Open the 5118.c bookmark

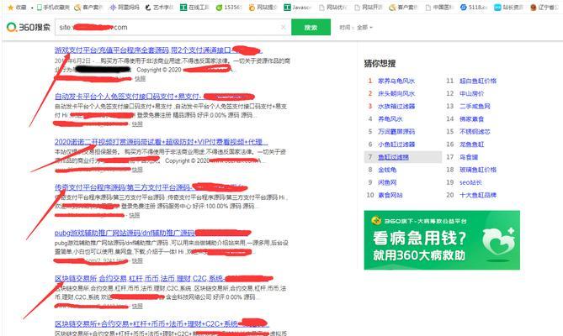[474, 8]
